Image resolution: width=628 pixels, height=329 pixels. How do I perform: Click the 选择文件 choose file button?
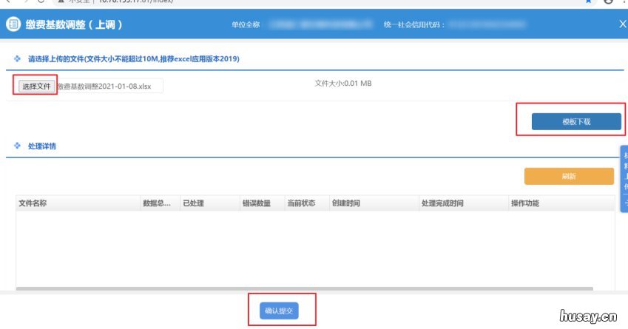tap(36, 86)
